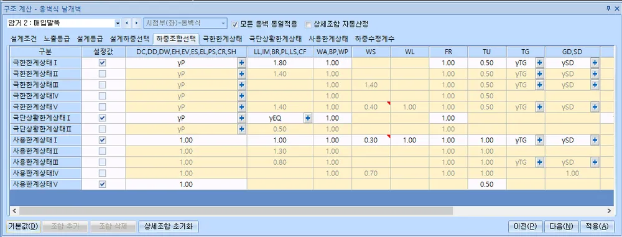
Task: Uncheck 사용한계상태 V 설정값 checkbox
Action: 103,184
